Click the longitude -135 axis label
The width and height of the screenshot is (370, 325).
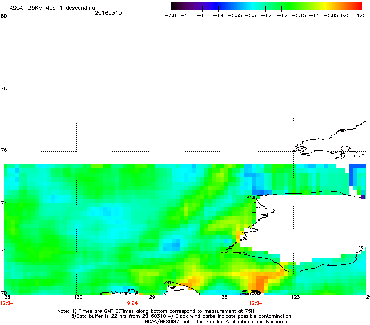(4, 297)
